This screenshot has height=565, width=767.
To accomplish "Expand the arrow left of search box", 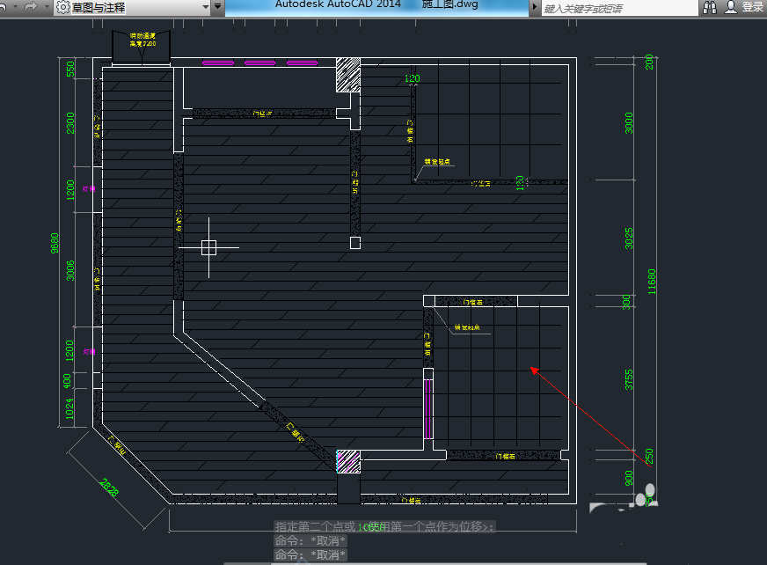I will pos(536,7).
